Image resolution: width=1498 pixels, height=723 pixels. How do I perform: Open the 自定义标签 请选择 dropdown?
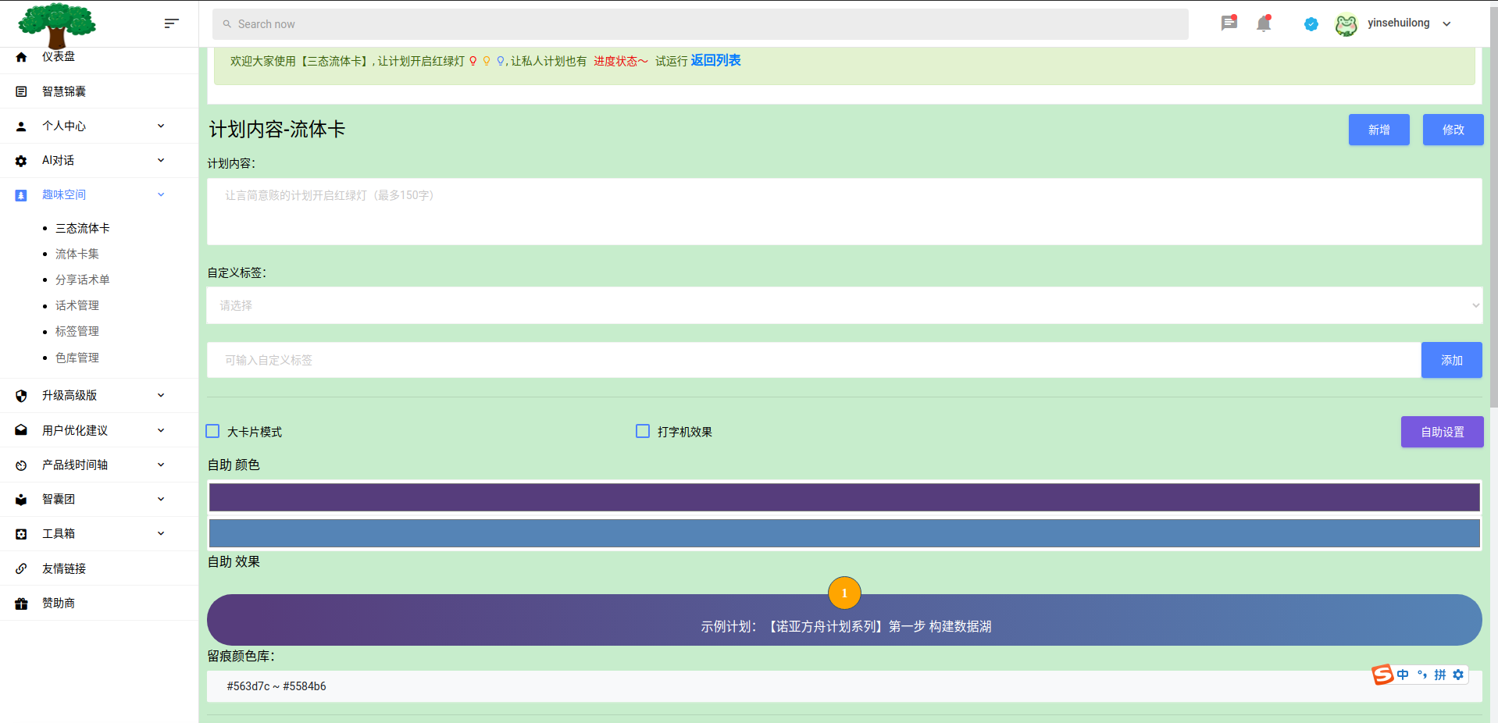pos(844,305)
